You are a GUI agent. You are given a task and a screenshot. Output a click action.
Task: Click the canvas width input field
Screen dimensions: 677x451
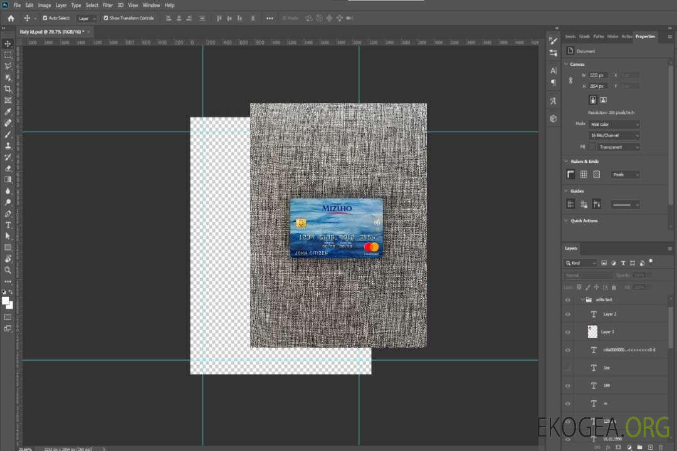click(x=598, y=75)
